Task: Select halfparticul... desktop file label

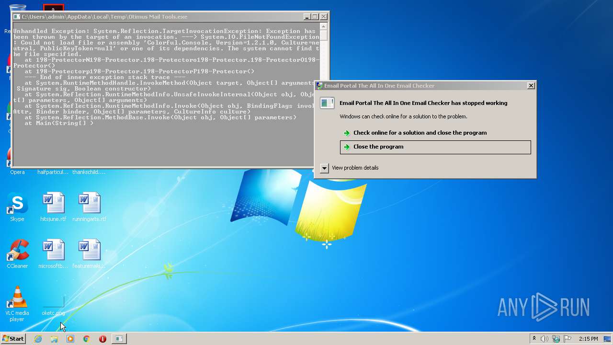Action: click(53, 172)
